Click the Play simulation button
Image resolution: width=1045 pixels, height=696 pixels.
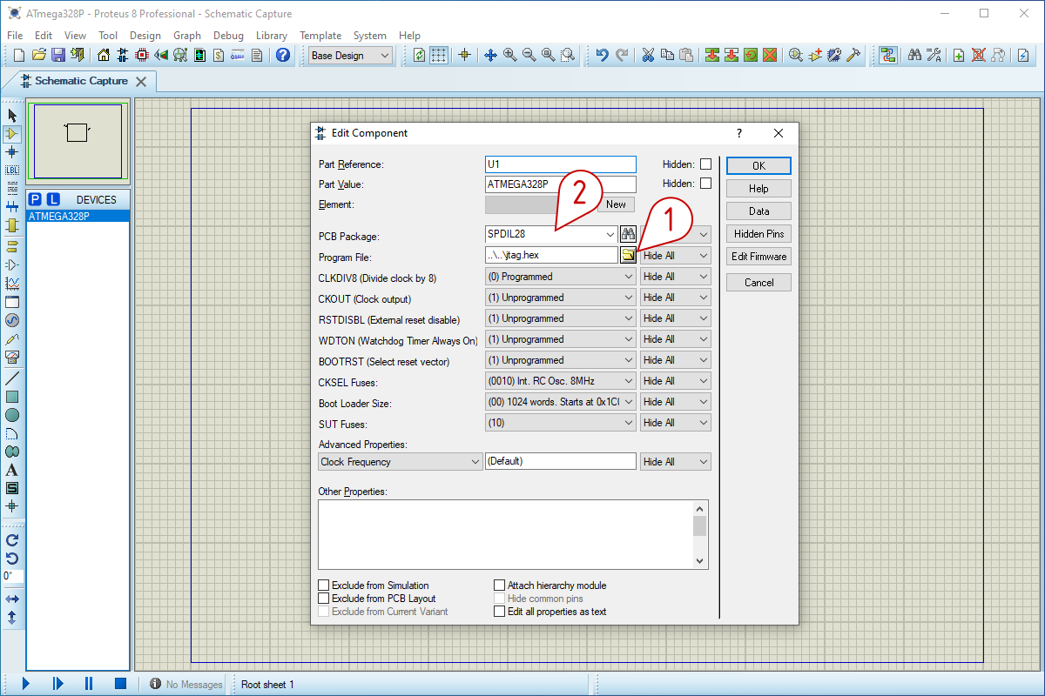[26, 685]
